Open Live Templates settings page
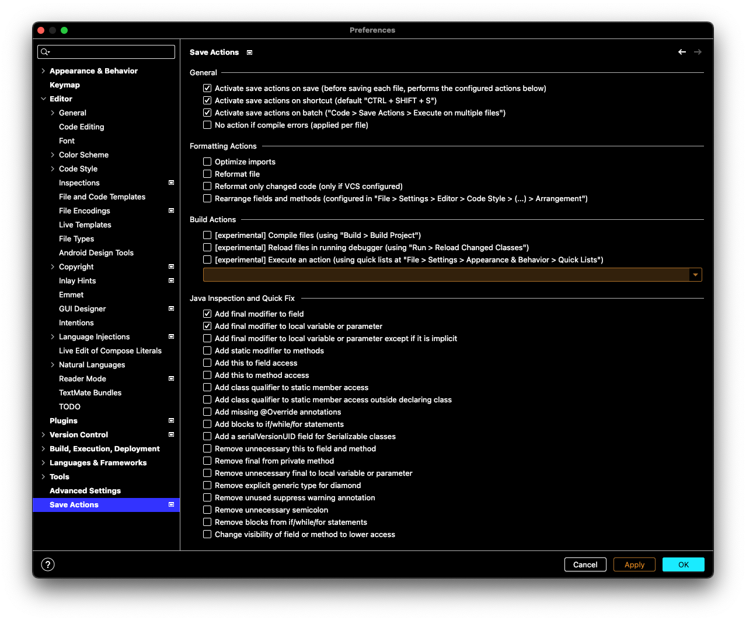746x621 pixels. tap(85, 225)
